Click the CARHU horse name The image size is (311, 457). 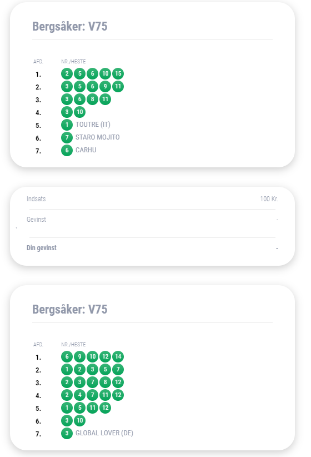(x=86, y=150)
